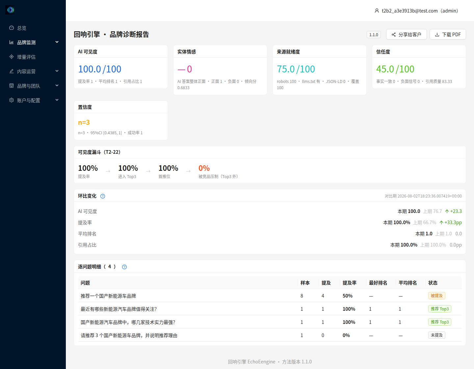Open the 总览 dashboard icon
The image size is (474, 369).
tap(12, 28)
